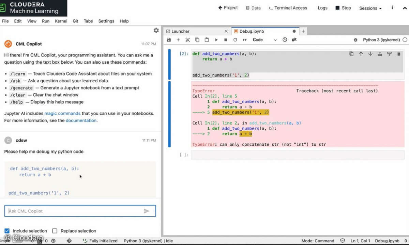Open the documentation link
The image size is (409, 245).
coord(81,120)
